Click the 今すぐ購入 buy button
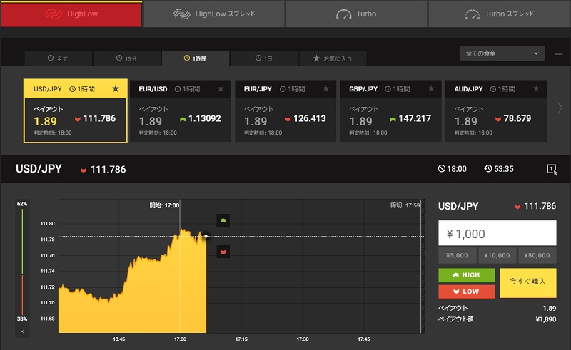 (528, 283)
